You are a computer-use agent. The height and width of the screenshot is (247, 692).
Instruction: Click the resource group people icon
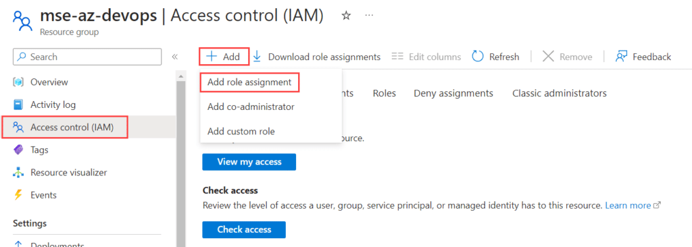(22, 21)
